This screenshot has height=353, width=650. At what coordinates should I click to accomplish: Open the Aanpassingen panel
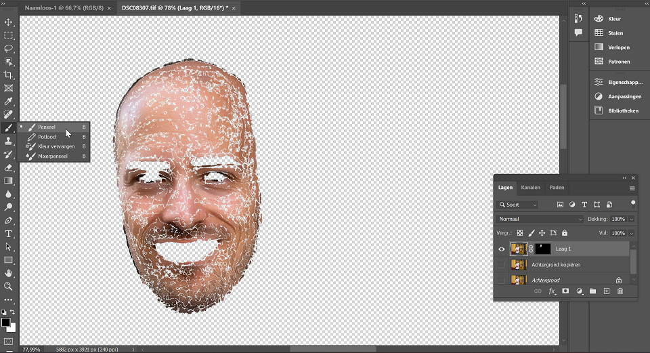click(x=624, y=96)
